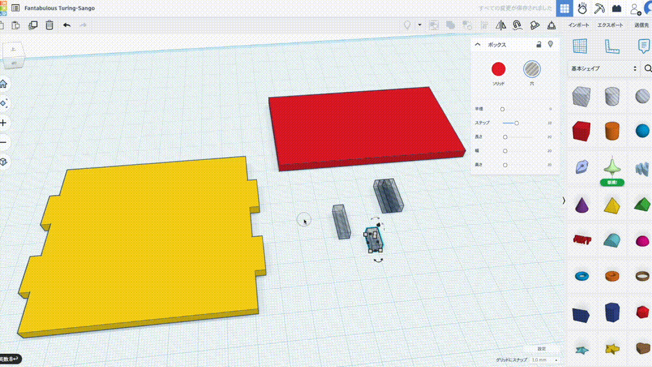Image resolution: width=652 pixels, height=367 pixels.
Task: Click the Duplicate and repeat icon
Action: coord(33,25)
